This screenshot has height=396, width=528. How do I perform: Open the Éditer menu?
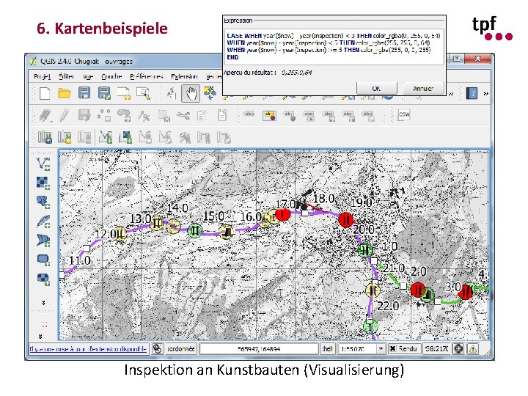66,76
